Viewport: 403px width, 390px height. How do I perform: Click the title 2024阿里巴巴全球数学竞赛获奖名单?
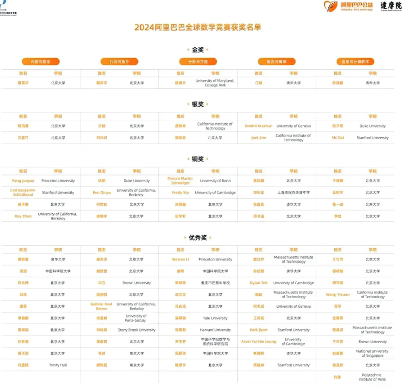198,27
